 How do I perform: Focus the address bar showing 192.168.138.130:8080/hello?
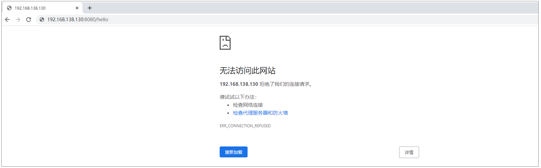(199, 20)
